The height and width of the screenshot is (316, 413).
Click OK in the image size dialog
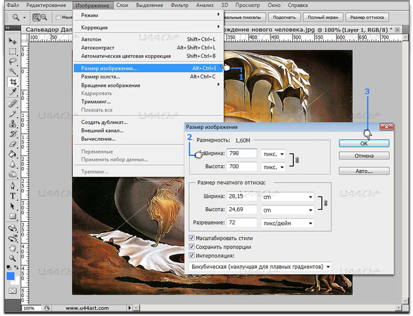click(364, 143)
